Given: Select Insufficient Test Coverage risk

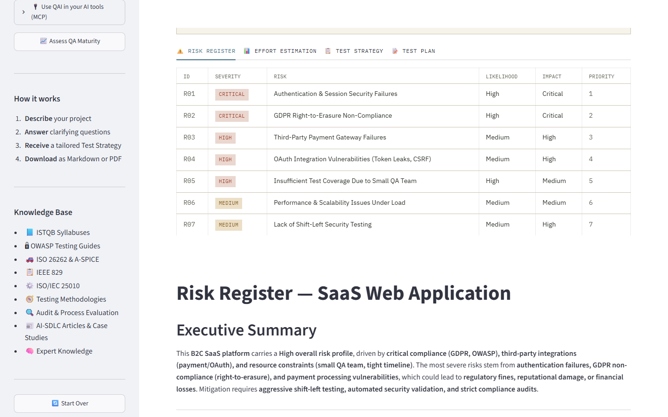Looking at the screenshot, I should [345, 181].
